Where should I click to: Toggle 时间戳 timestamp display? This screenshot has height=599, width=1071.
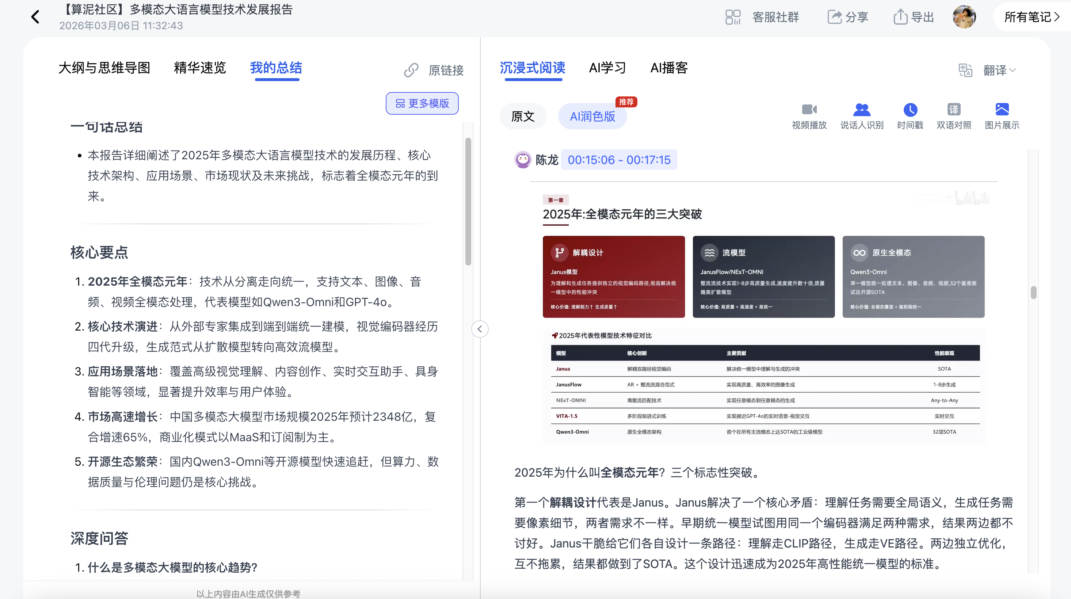click(x=910, y=117)
